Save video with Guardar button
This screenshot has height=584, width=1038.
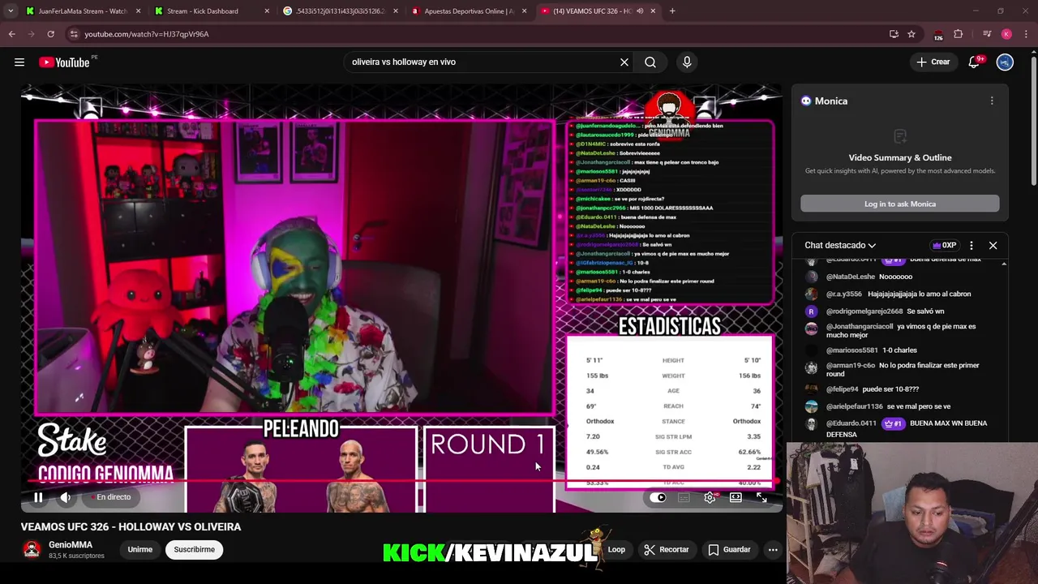click(x=729, y=549)
